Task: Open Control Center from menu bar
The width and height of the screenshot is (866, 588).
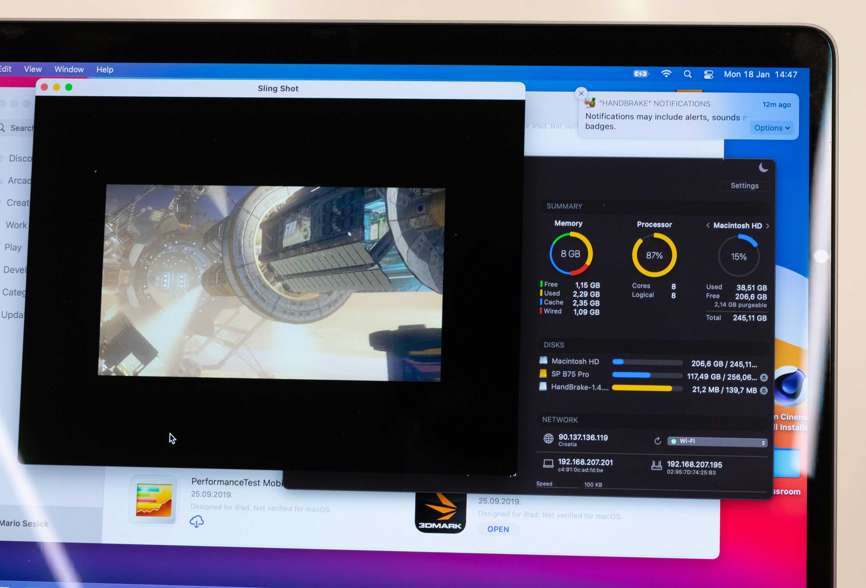Action: pyautogui.click(x=708, y=75)
